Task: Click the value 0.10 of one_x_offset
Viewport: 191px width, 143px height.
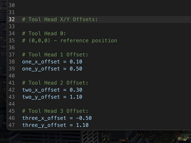Action: [76, 62]
